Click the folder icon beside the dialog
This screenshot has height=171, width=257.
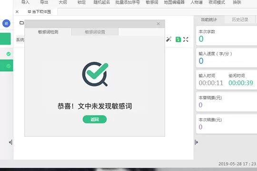(x=21, y=23)
